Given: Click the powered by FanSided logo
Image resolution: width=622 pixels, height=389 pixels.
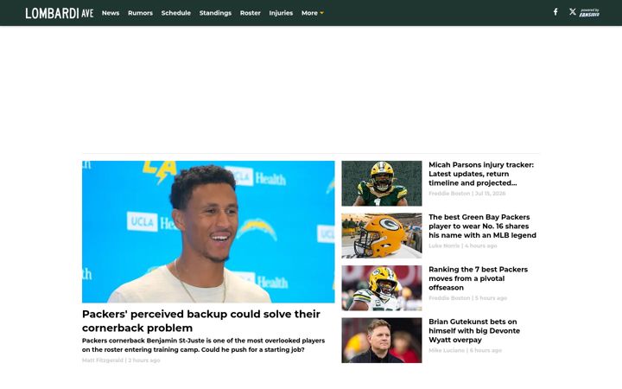Looking at the screenshot, I should coord(589,13).
